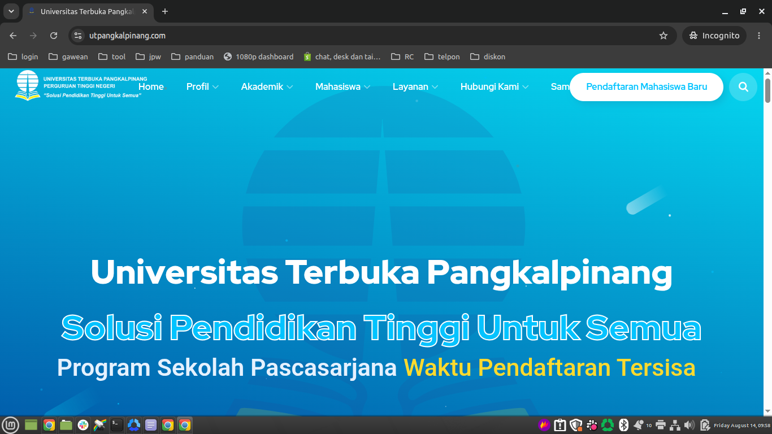This screenshot has height=434, width=772.
Task: Open the tool bookmarks folder
Action: point(112,57)
